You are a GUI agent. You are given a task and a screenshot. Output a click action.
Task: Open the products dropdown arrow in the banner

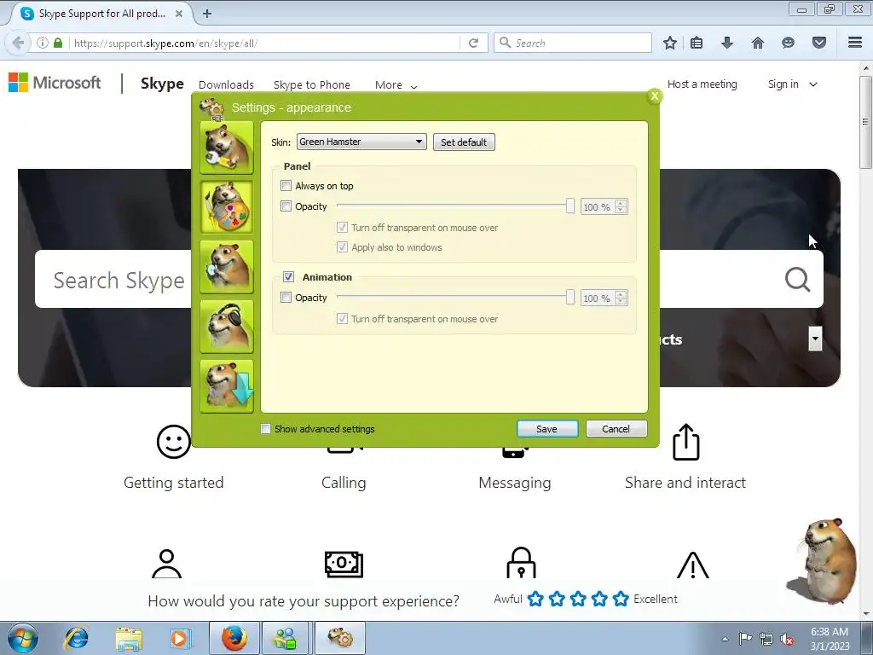click(x=815, y=338)
